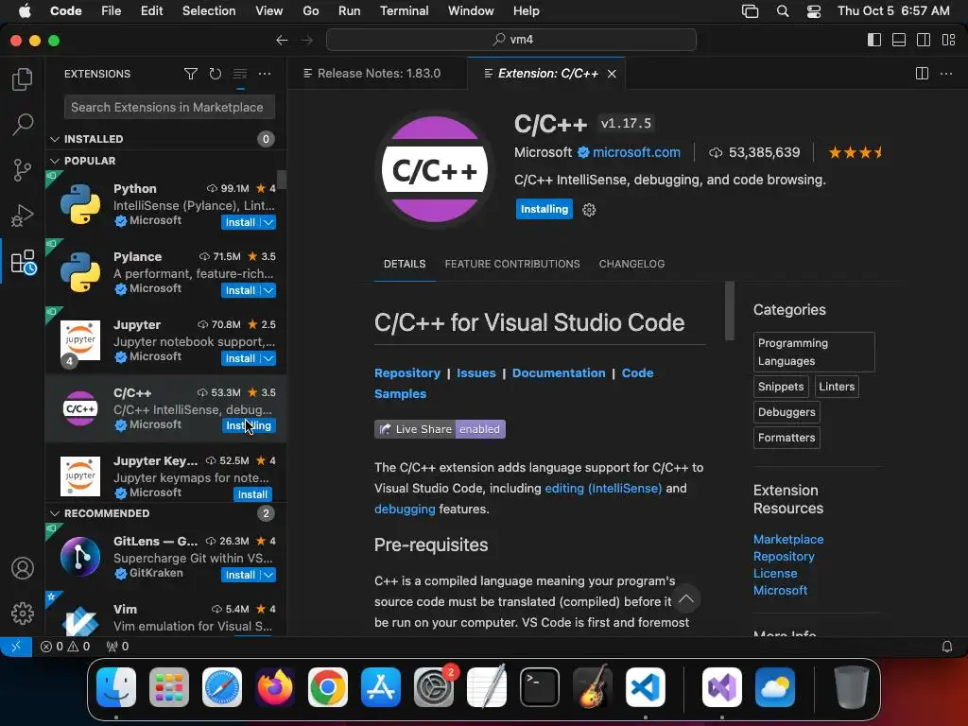The height and width of the screenshot is (726, 968).
Task: Refresh the extensions list
Action: click(216, 74)
